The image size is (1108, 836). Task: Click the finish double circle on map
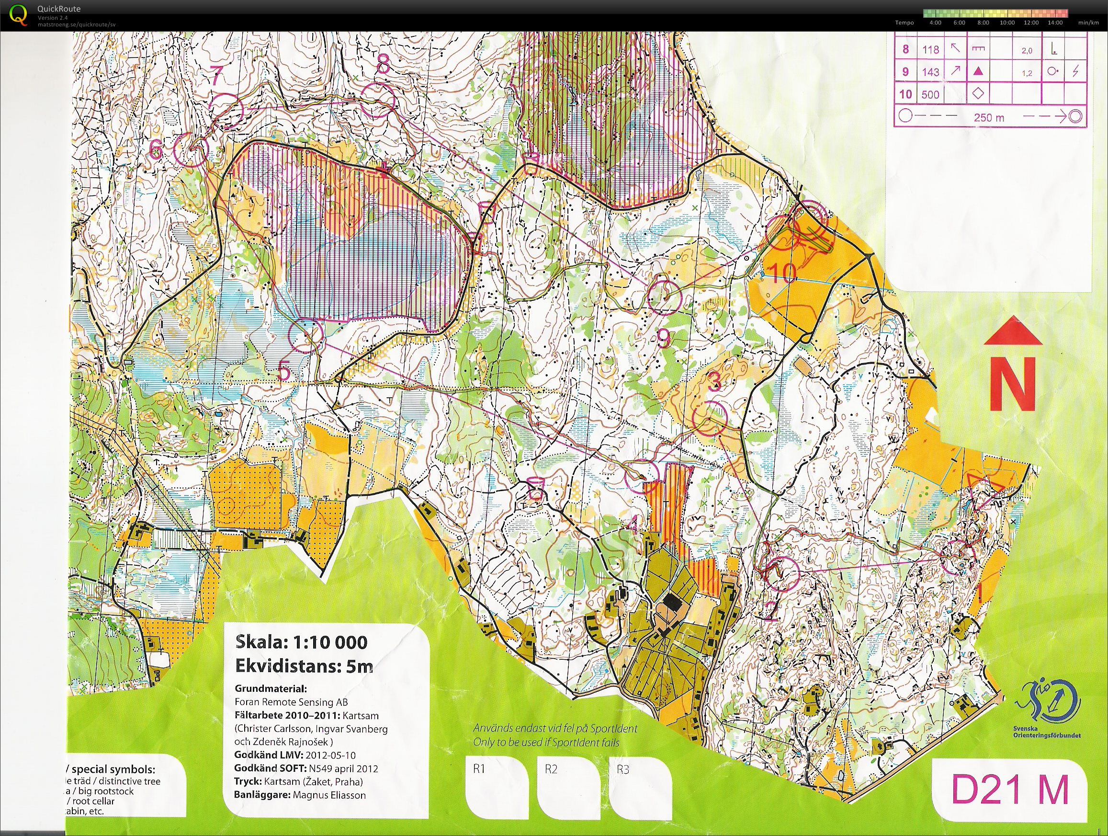[x=808, y=219]
